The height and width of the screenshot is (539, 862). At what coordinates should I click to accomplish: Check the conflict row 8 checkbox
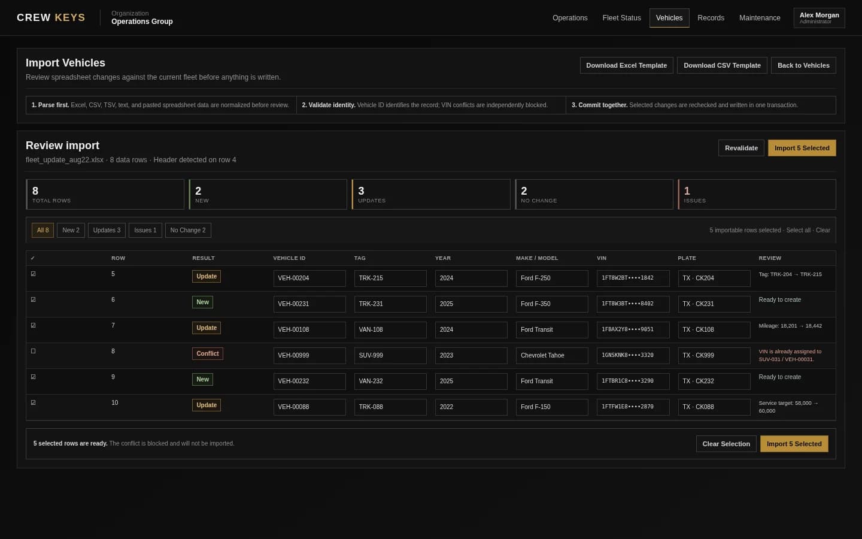(33, 352)
